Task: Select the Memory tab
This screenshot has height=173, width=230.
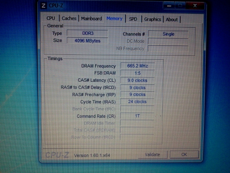Action: (x=115, y=19)
